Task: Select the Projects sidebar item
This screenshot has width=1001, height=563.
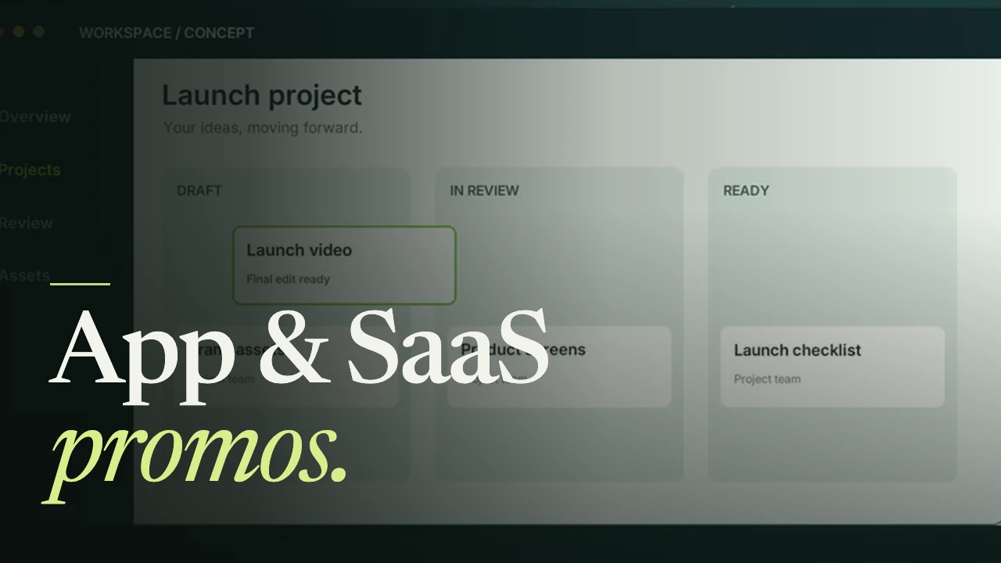Action: 30,170
